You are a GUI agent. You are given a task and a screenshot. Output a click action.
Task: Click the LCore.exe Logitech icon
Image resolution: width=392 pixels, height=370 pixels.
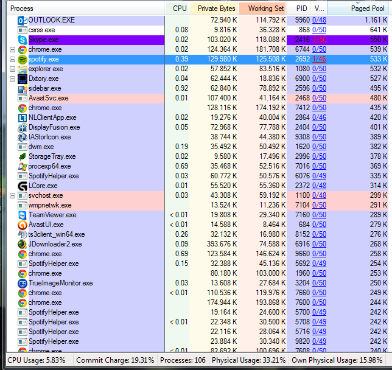pos(23,186)
